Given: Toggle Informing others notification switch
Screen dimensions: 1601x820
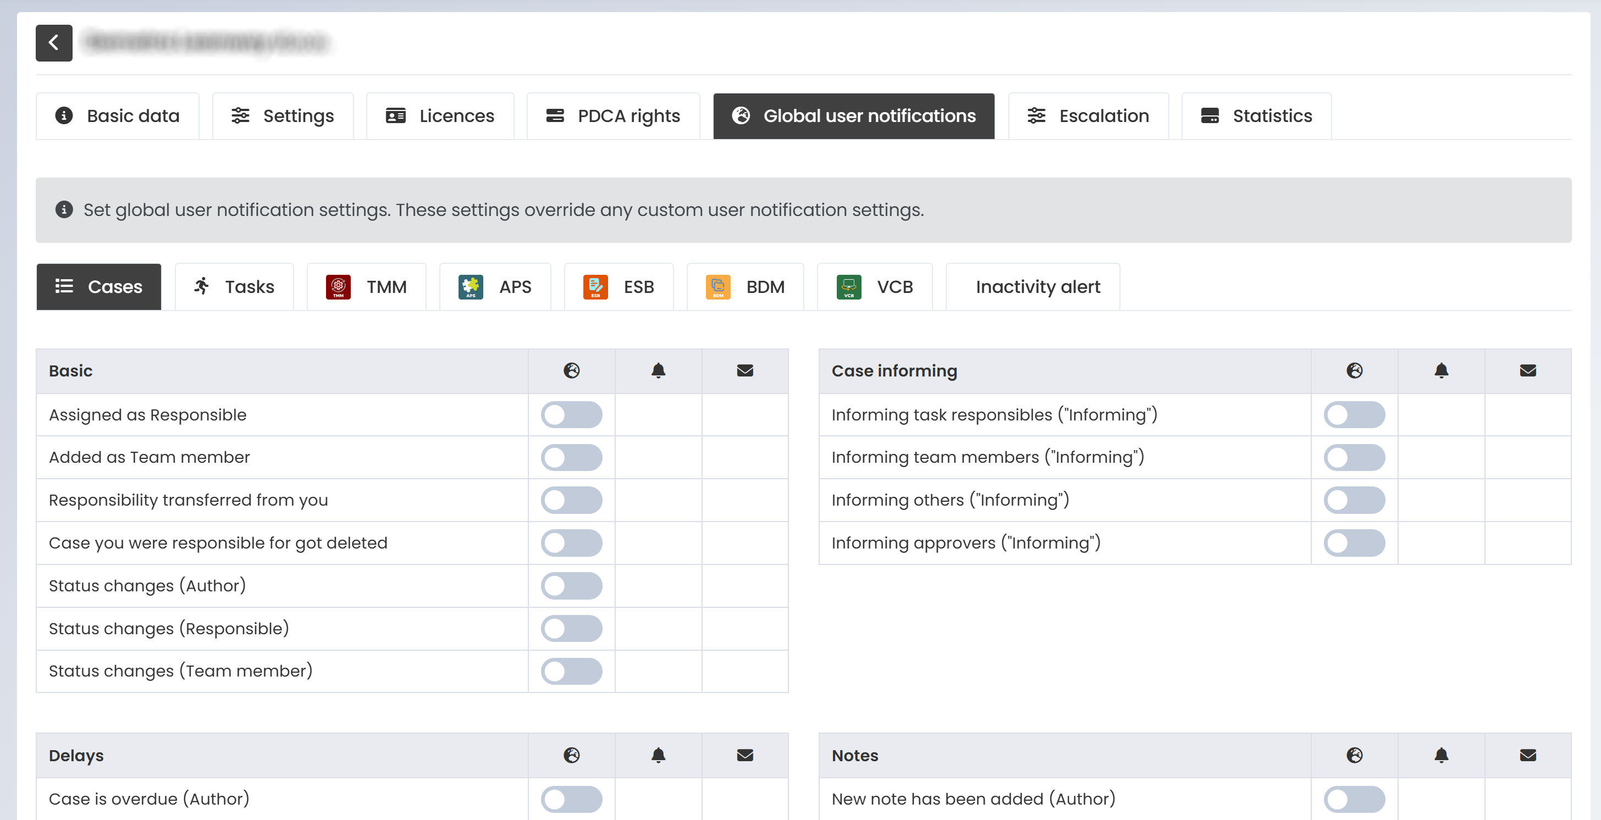Looking at the screenshot, I should (1354, 500).
